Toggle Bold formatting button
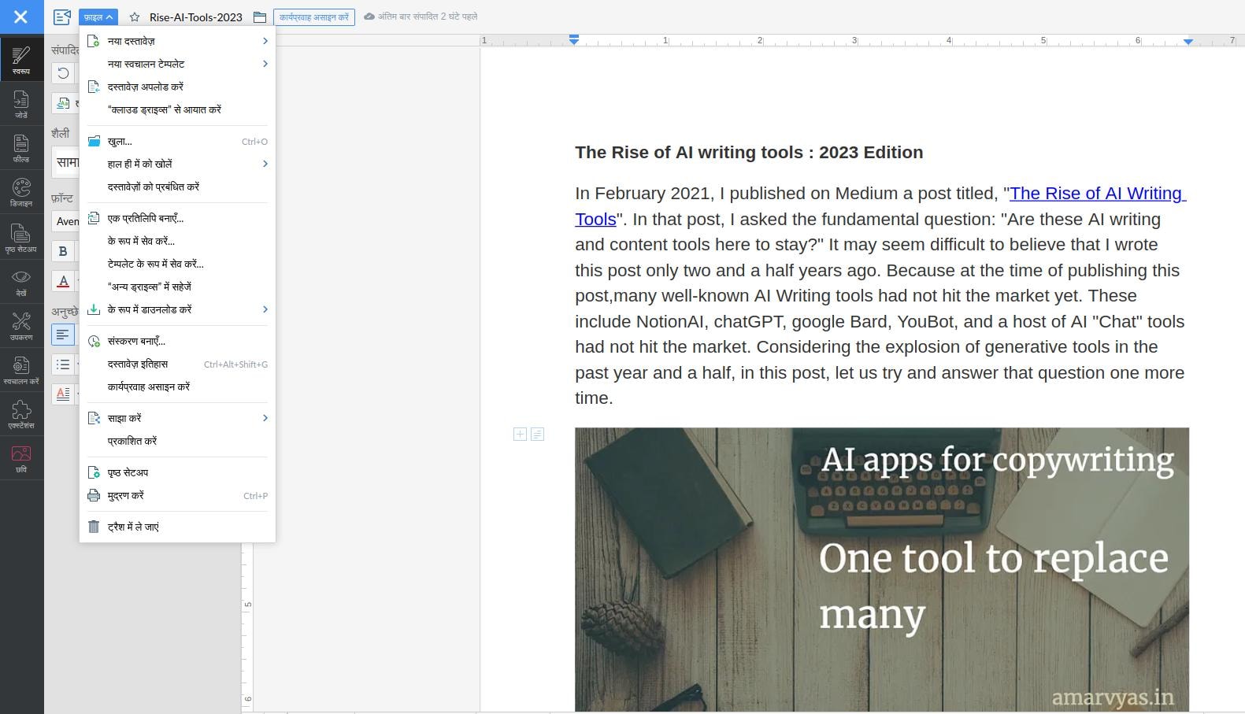The height and width of the screenshot is (714, 1245). 63,251
